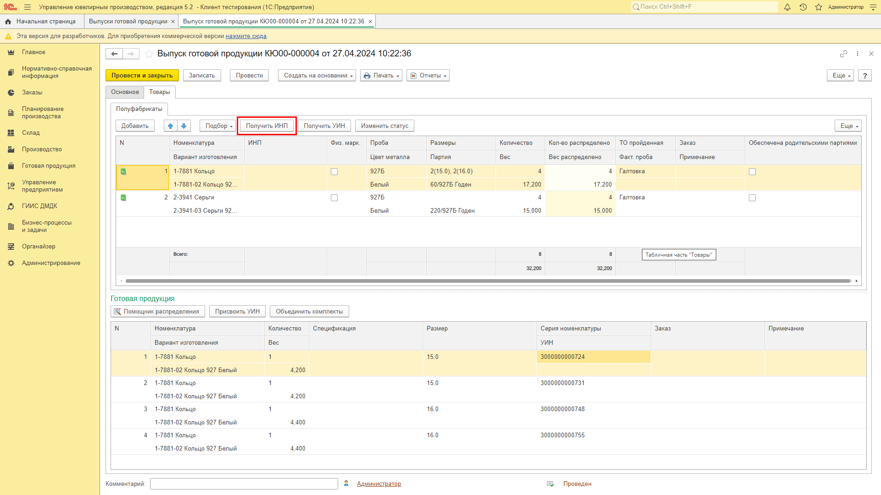The width and height of the screenshot is (881, 495).
Task: Open Управление предприятием section
Action: pos(42,186)
